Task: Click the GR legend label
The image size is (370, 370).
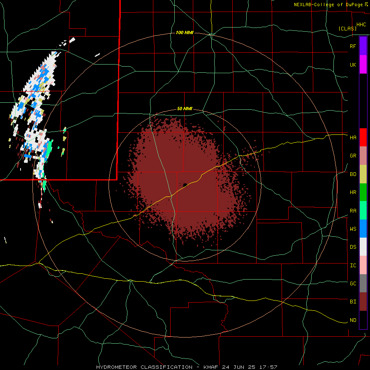Action: point(353,156)
